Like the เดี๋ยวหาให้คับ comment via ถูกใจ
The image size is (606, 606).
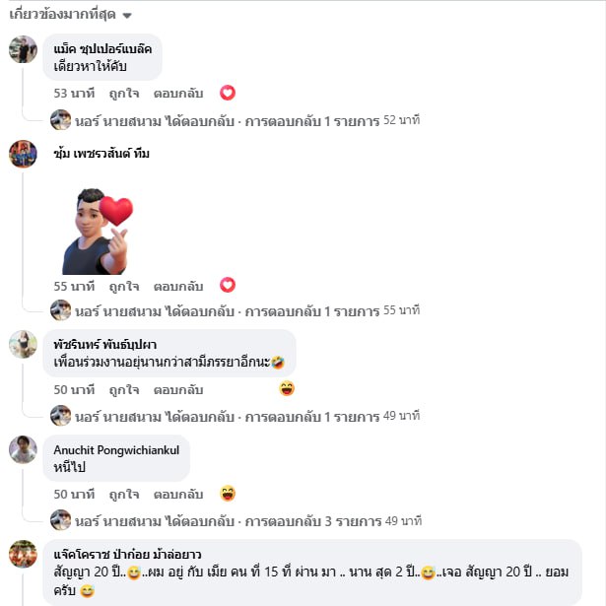(124, 94)
